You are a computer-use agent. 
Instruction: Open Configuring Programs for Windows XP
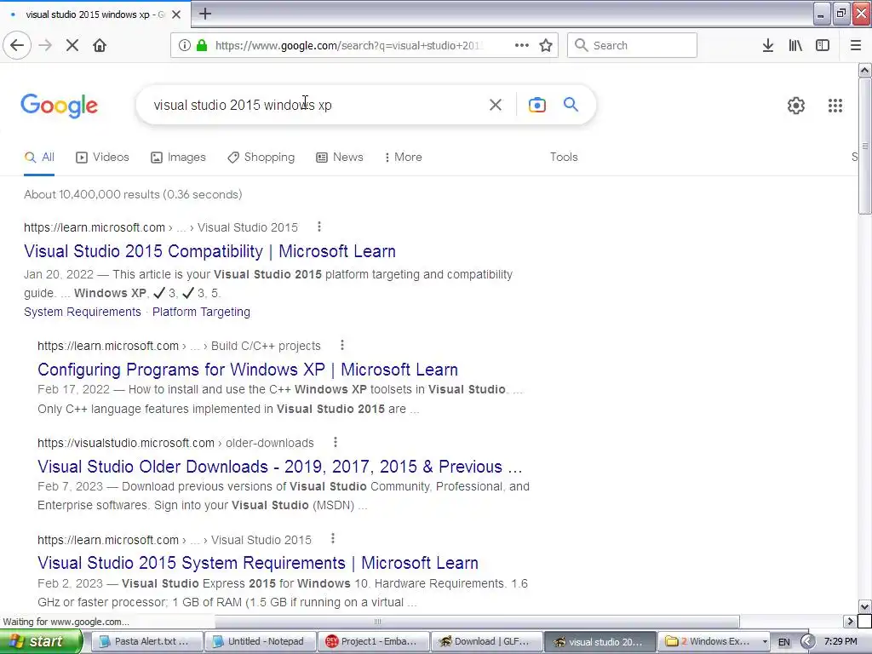pos(248,370)
